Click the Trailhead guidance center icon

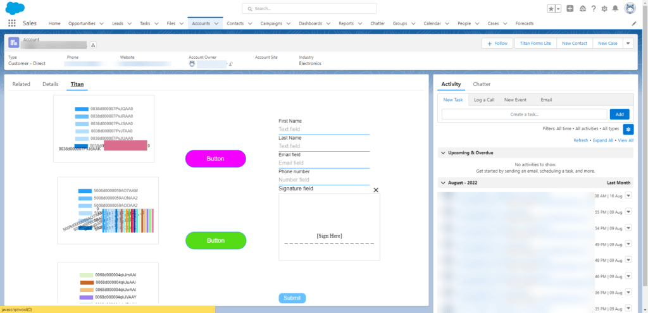pos(583,9)
